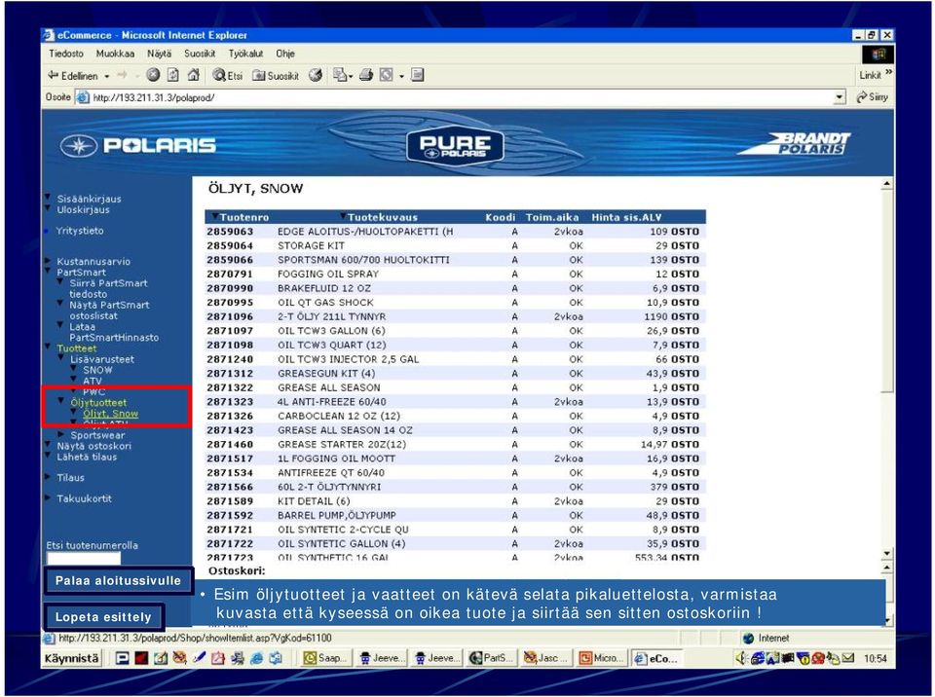Screen dimensions: 935x697
Task: Sort by Tuotenro column arrow
Action: [214, 216]
